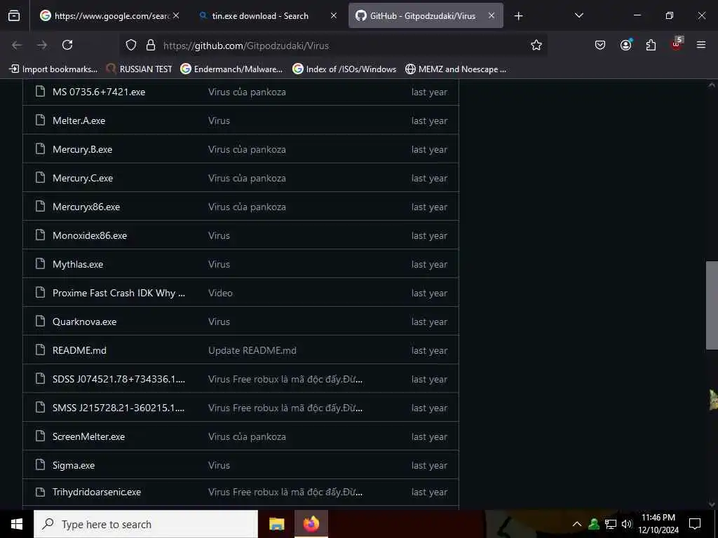Open RUSSIAN TEST bookmark
The width and height of the screenshot is (718, 538).
click(x=140, y=69)
